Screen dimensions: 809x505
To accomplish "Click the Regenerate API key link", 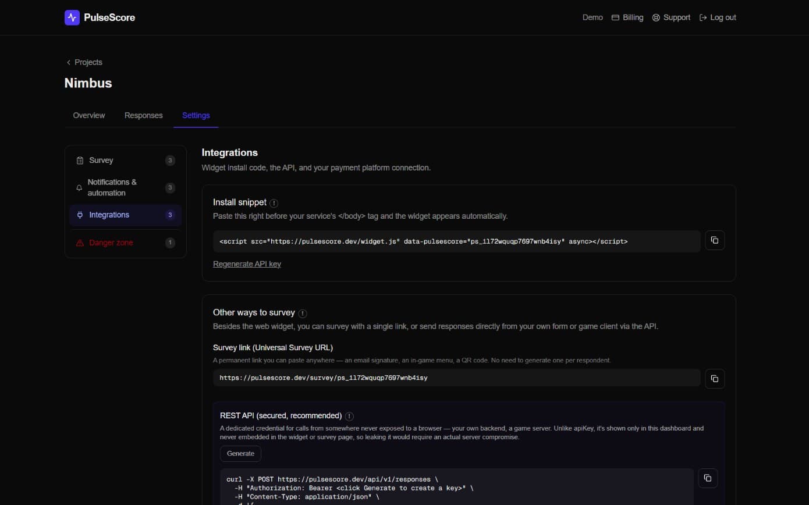I will coord(247,264).
